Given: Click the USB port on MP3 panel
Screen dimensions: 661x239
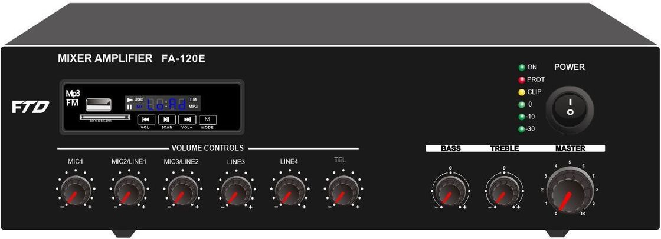Looking at the screenshot, I should 98,105.
